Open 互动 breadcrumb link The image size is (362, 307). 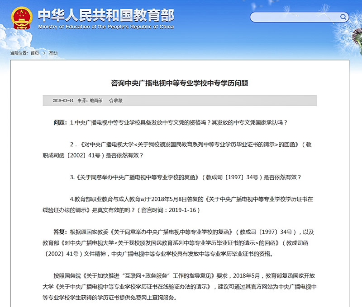point(53,53)
